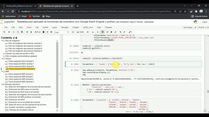Restart kernel and run all icon
The width and height of the screenshot is (209, 117).
[51, 32]
